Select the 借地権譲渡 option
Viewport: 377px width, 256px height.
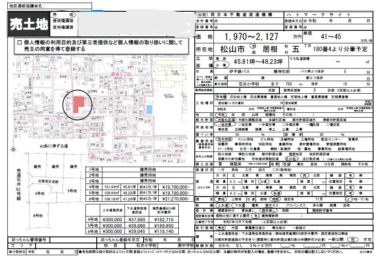[x=63, y=21]
